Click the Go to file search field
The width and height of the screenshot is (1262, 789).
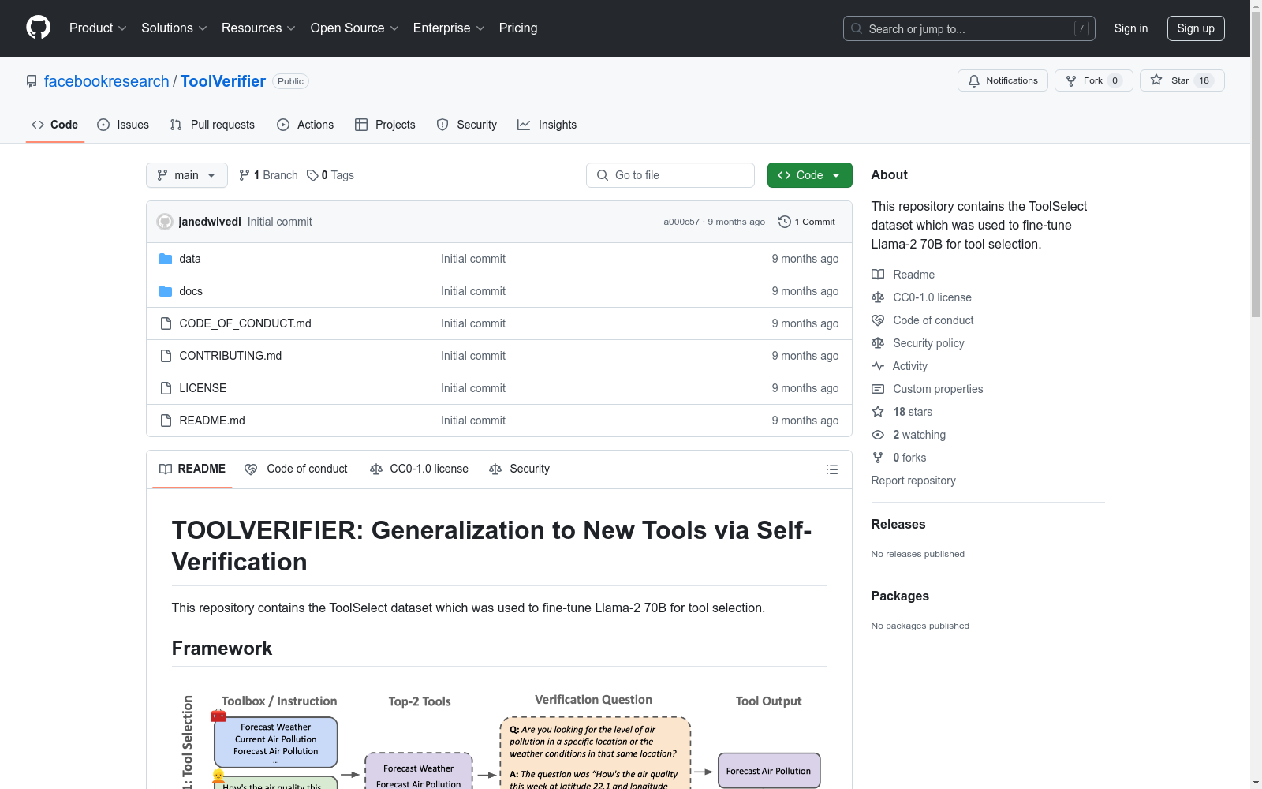(x=670, y=175)
